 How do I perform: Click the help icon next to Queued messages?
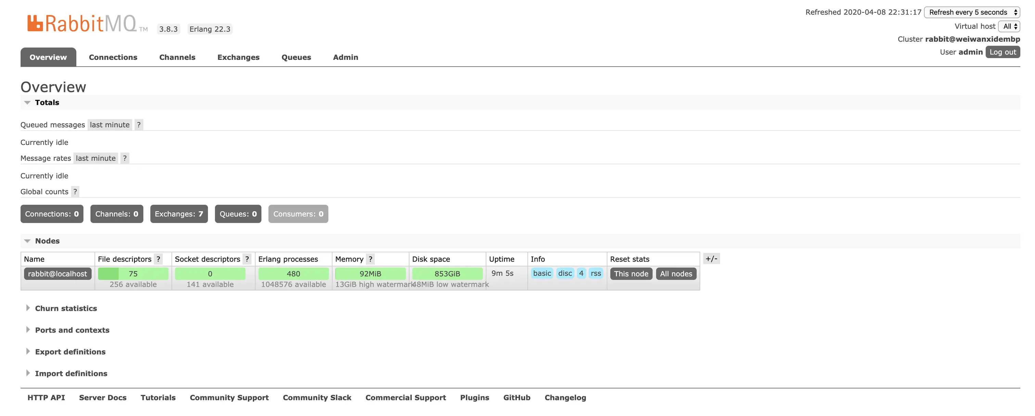[139, 125]
